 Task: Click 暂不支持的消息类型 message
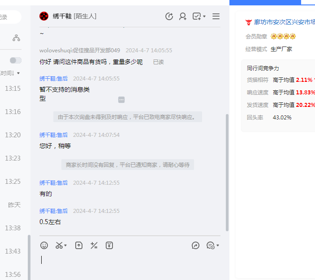click(65, 94)
